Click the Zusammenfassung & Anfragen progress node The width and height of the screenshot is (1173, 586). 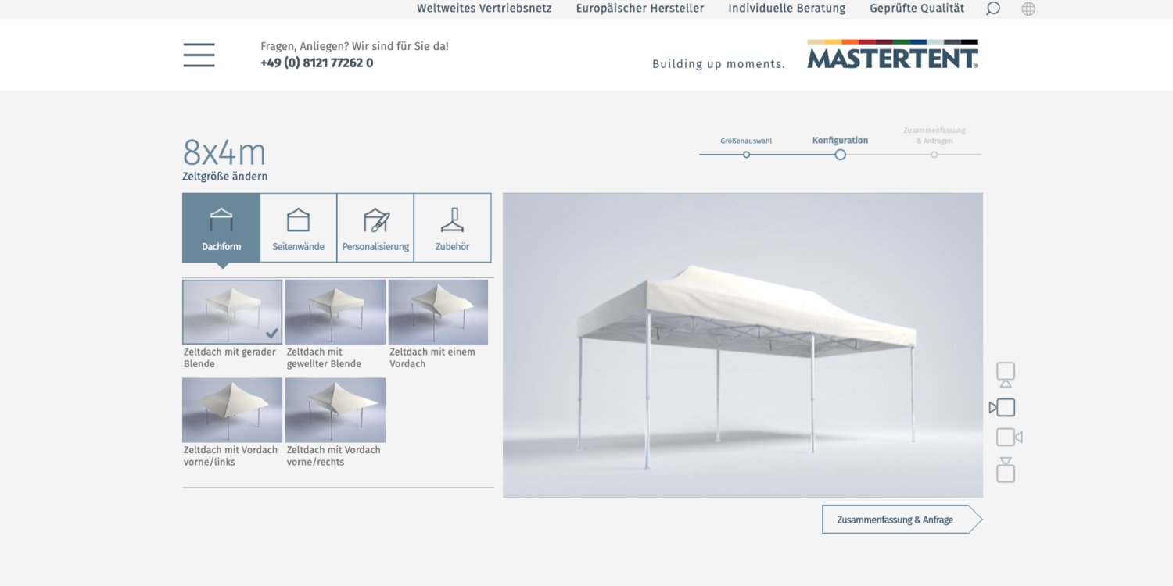pyautogui.click(x=934, y=154)
